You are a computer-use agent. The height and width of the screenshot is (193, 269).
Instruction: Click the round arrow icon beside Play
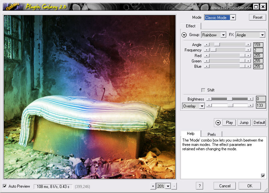218,123
